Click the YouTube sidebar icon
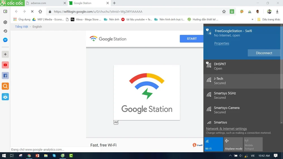The height and width of the screenshot is (159, 283). (x=5, y=65)
